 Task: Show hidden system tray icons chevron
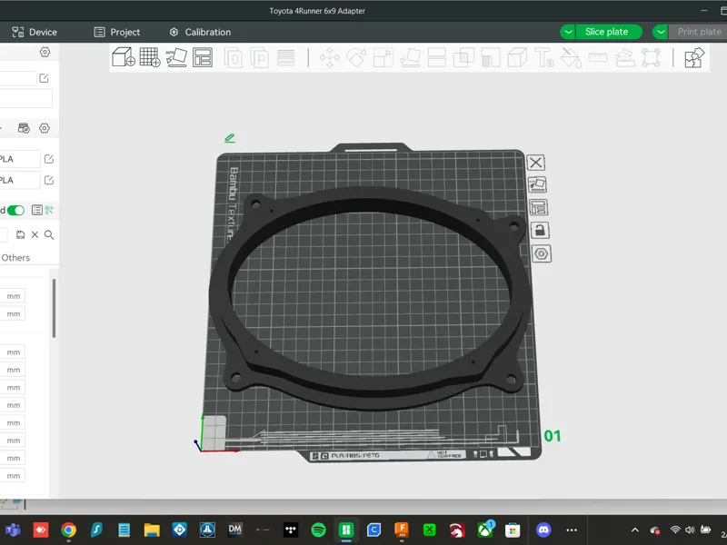click(635, 530)
